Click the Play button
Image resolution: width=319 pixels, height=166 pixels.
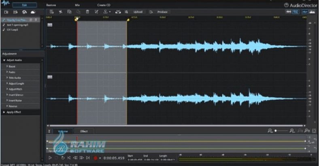click(50, 158)
